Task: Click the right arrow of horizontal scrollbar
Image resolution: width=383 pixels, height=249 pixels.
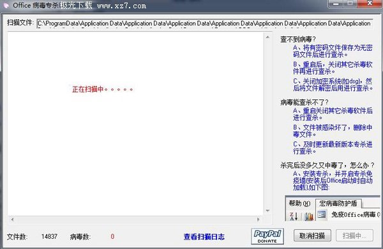Action: (258, 220)
